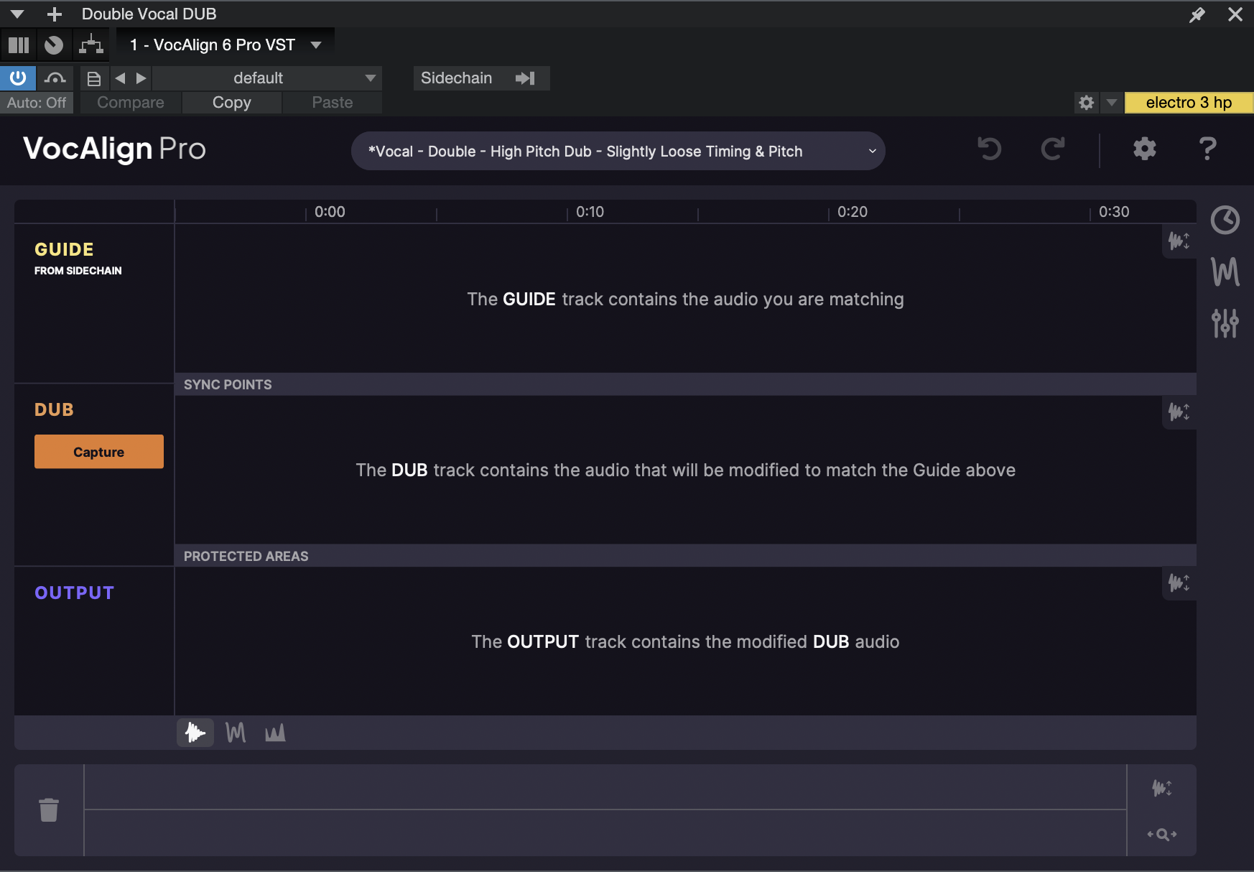Open the pitch trace panel icon
This screenshot has width=1254, height=872.
tap(1225, 272)
